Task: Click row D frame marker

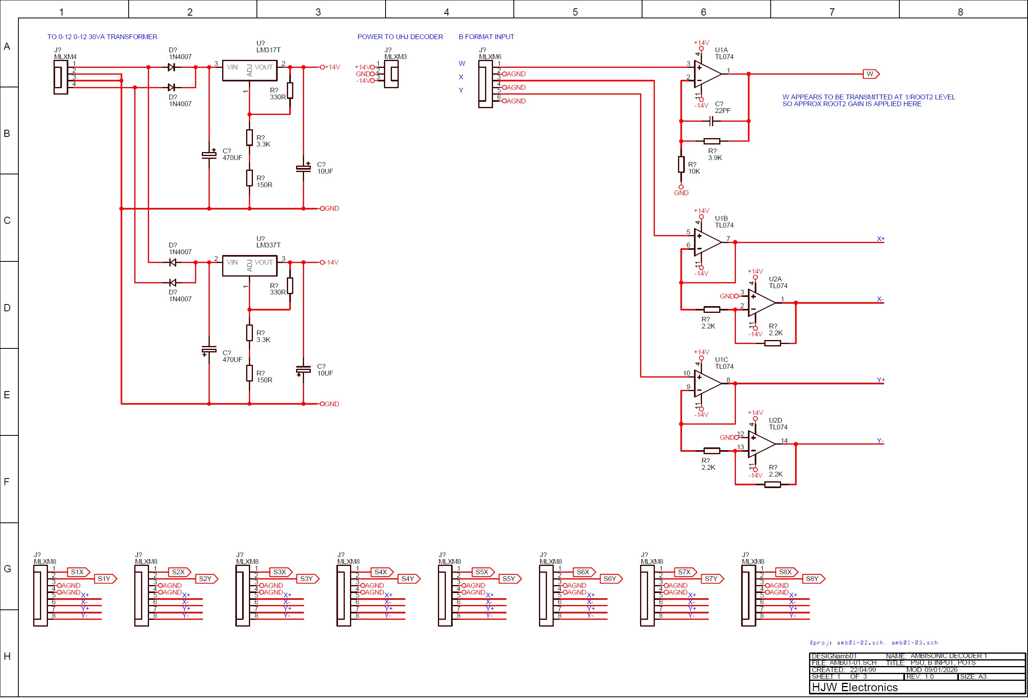Action: [x=7, y=307]
